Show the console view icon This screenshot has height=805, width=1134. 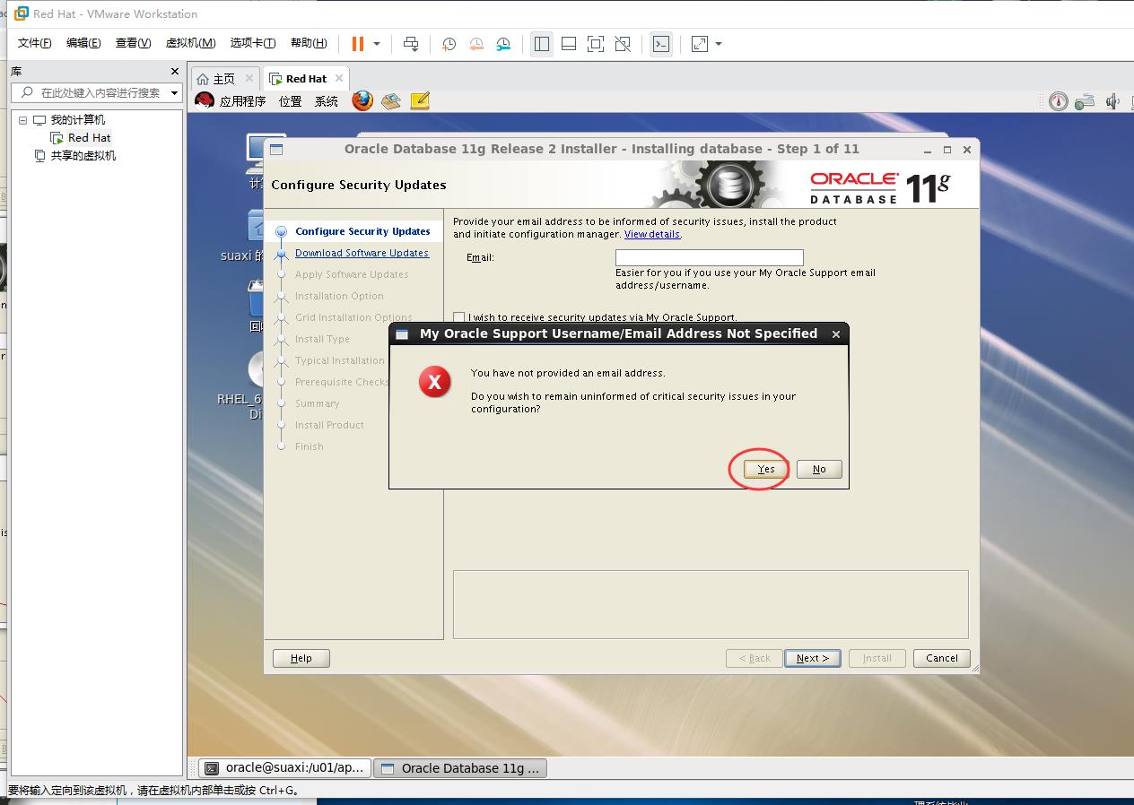(661, 44)
